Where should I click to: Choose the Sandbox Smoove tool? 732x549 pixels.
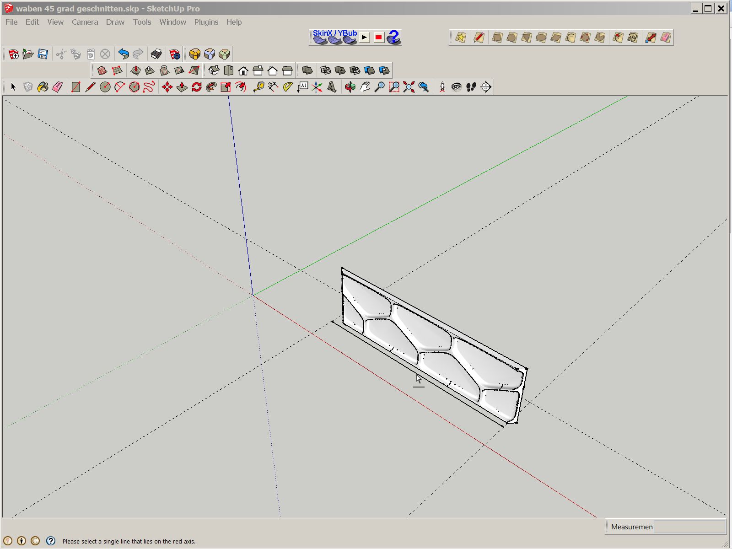click(x=135, y=70)
